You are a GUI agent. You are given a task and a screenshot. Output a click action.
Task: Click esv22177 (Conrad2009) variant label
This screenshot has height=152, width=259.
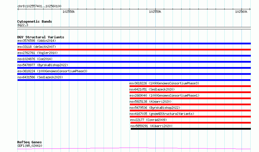(148, 120)
